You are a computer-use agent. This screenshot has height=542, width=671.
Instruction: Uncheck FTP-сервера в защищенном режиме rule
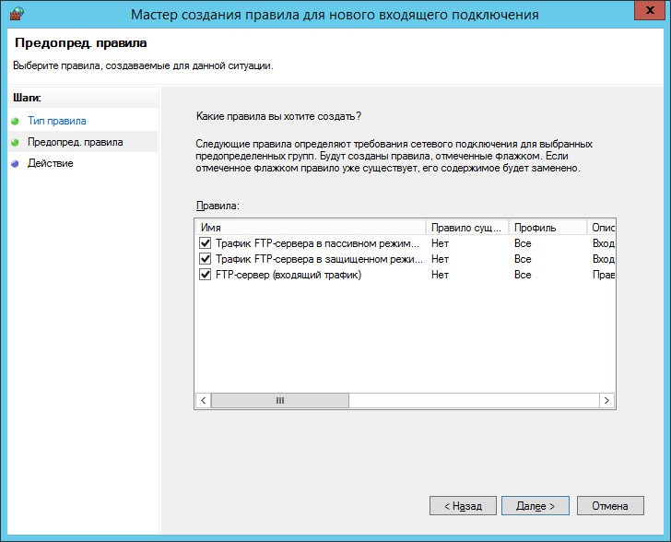coord(205,259)
